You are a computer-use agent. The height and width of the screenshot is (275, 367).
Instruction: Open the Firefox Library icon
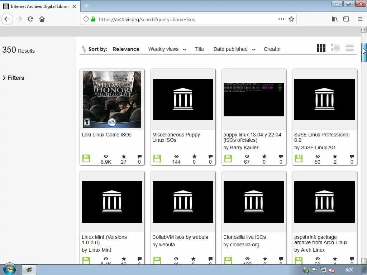pos(335,19)
